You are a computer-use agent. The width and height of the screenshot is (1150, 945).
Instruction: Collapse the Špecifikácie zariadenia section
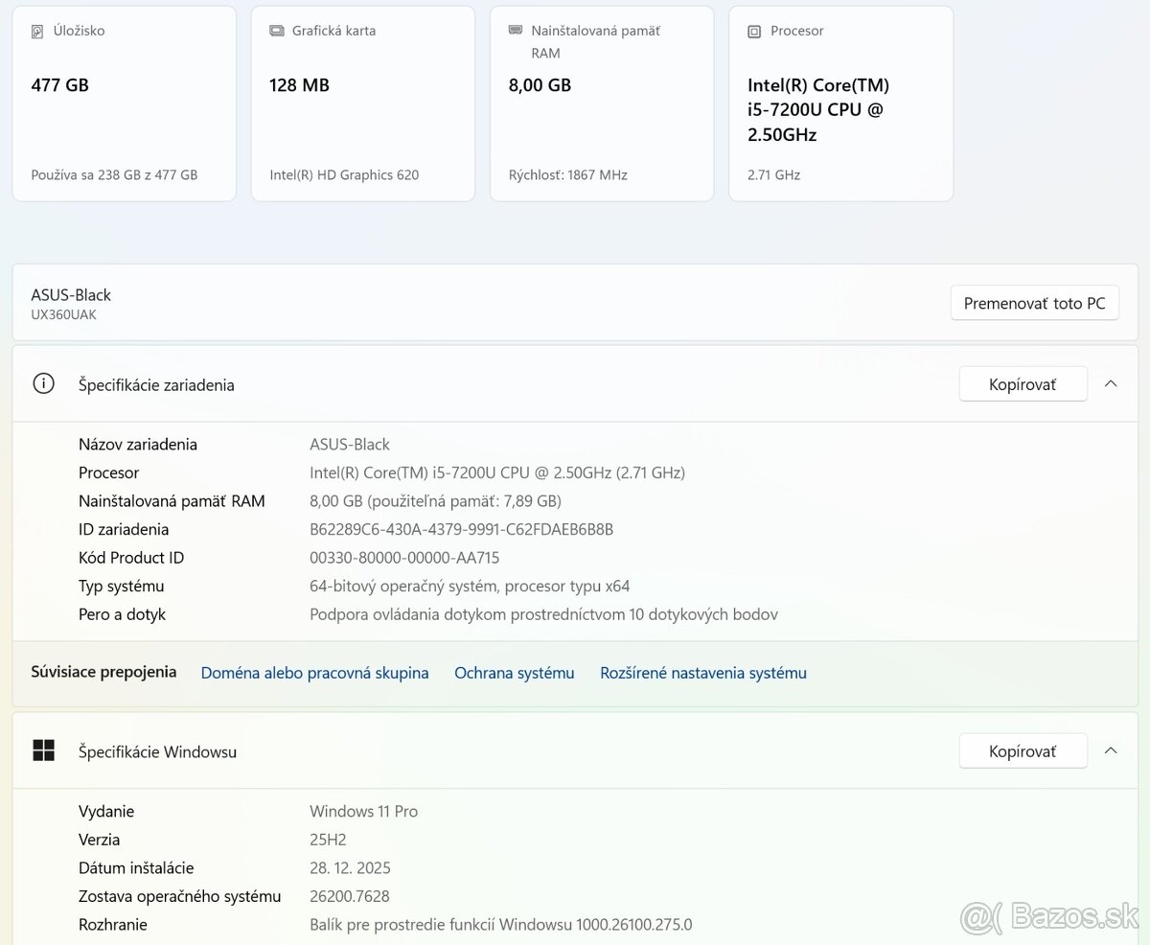1111,384
